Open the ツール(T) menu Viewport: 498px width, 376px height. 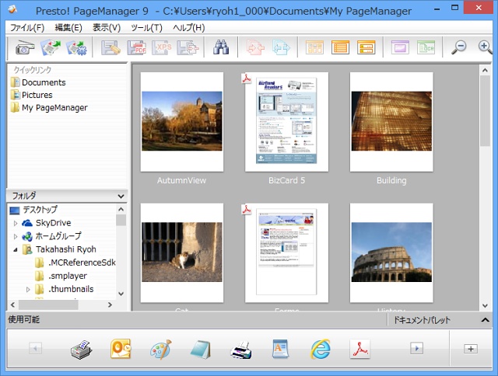pyautogui.click(x=146, y=28)
